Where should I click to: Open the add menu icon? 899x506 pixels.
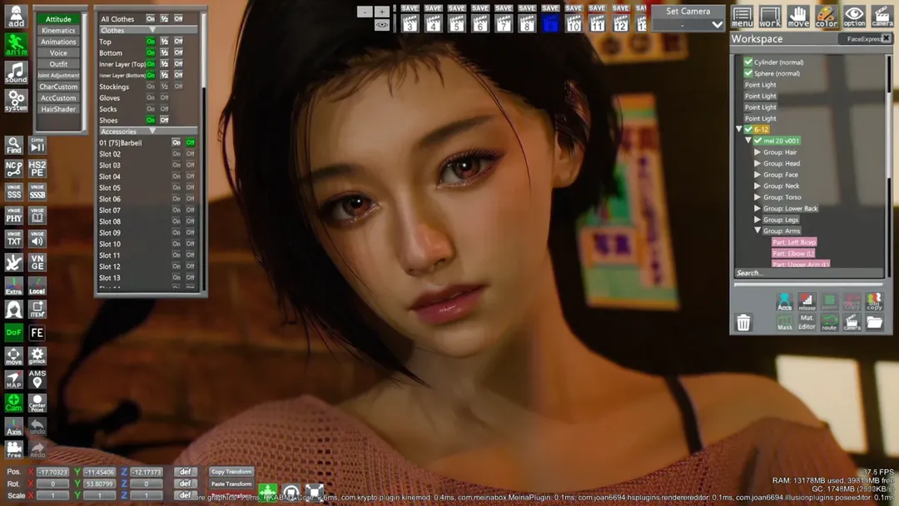(16, 16)
